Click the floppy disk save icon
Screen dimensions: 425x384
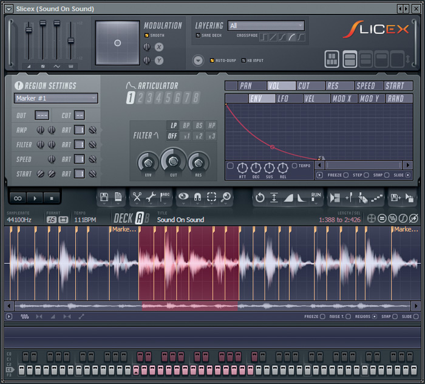point(104,197)
